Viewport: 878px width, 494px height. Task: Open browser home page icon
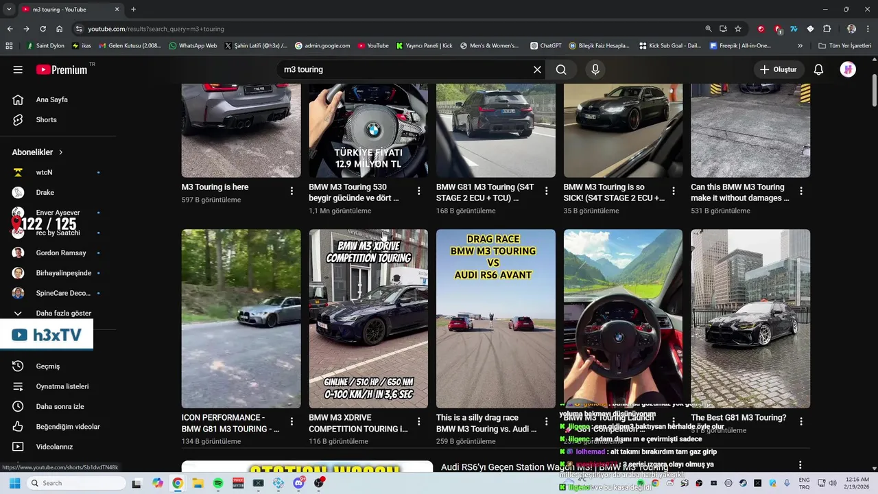tap(59, 29)
